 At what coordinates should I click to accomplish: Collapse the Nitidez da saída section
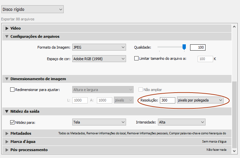(7, 111)
